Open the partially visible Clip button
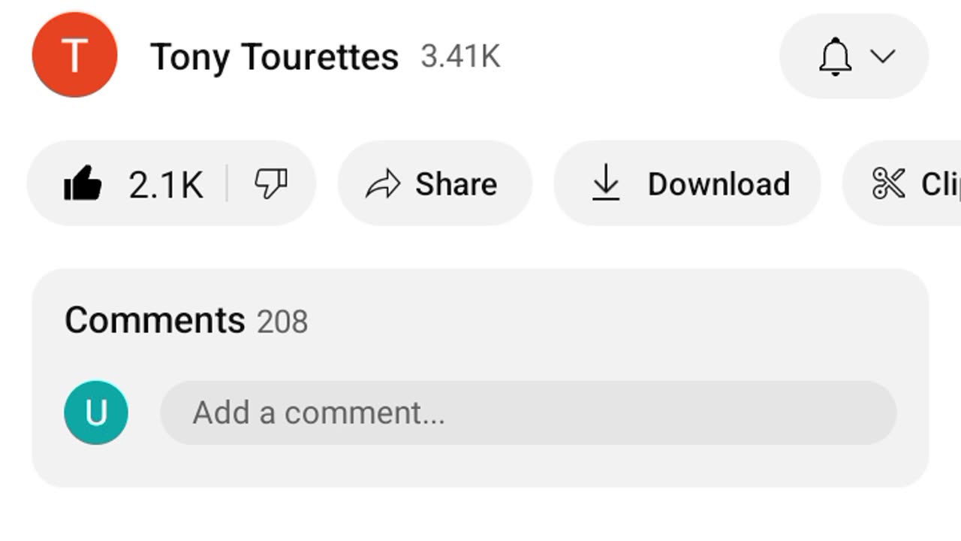 pos(902,183)
